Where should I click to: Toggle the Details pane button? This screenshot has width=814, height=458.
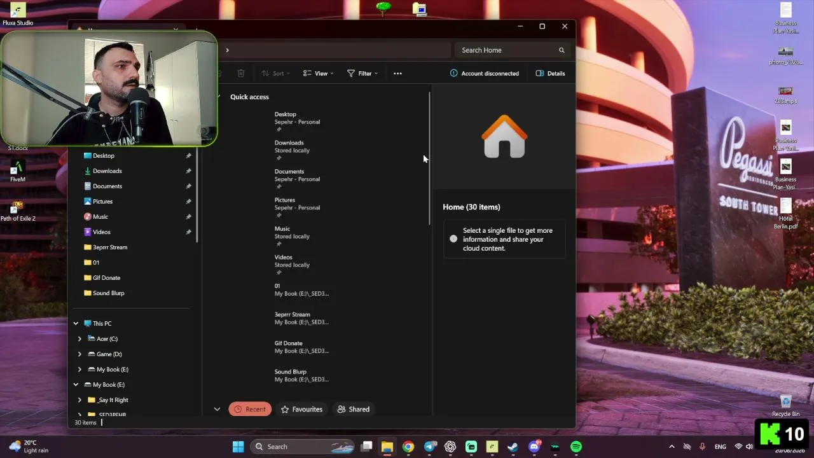[551, 73]
